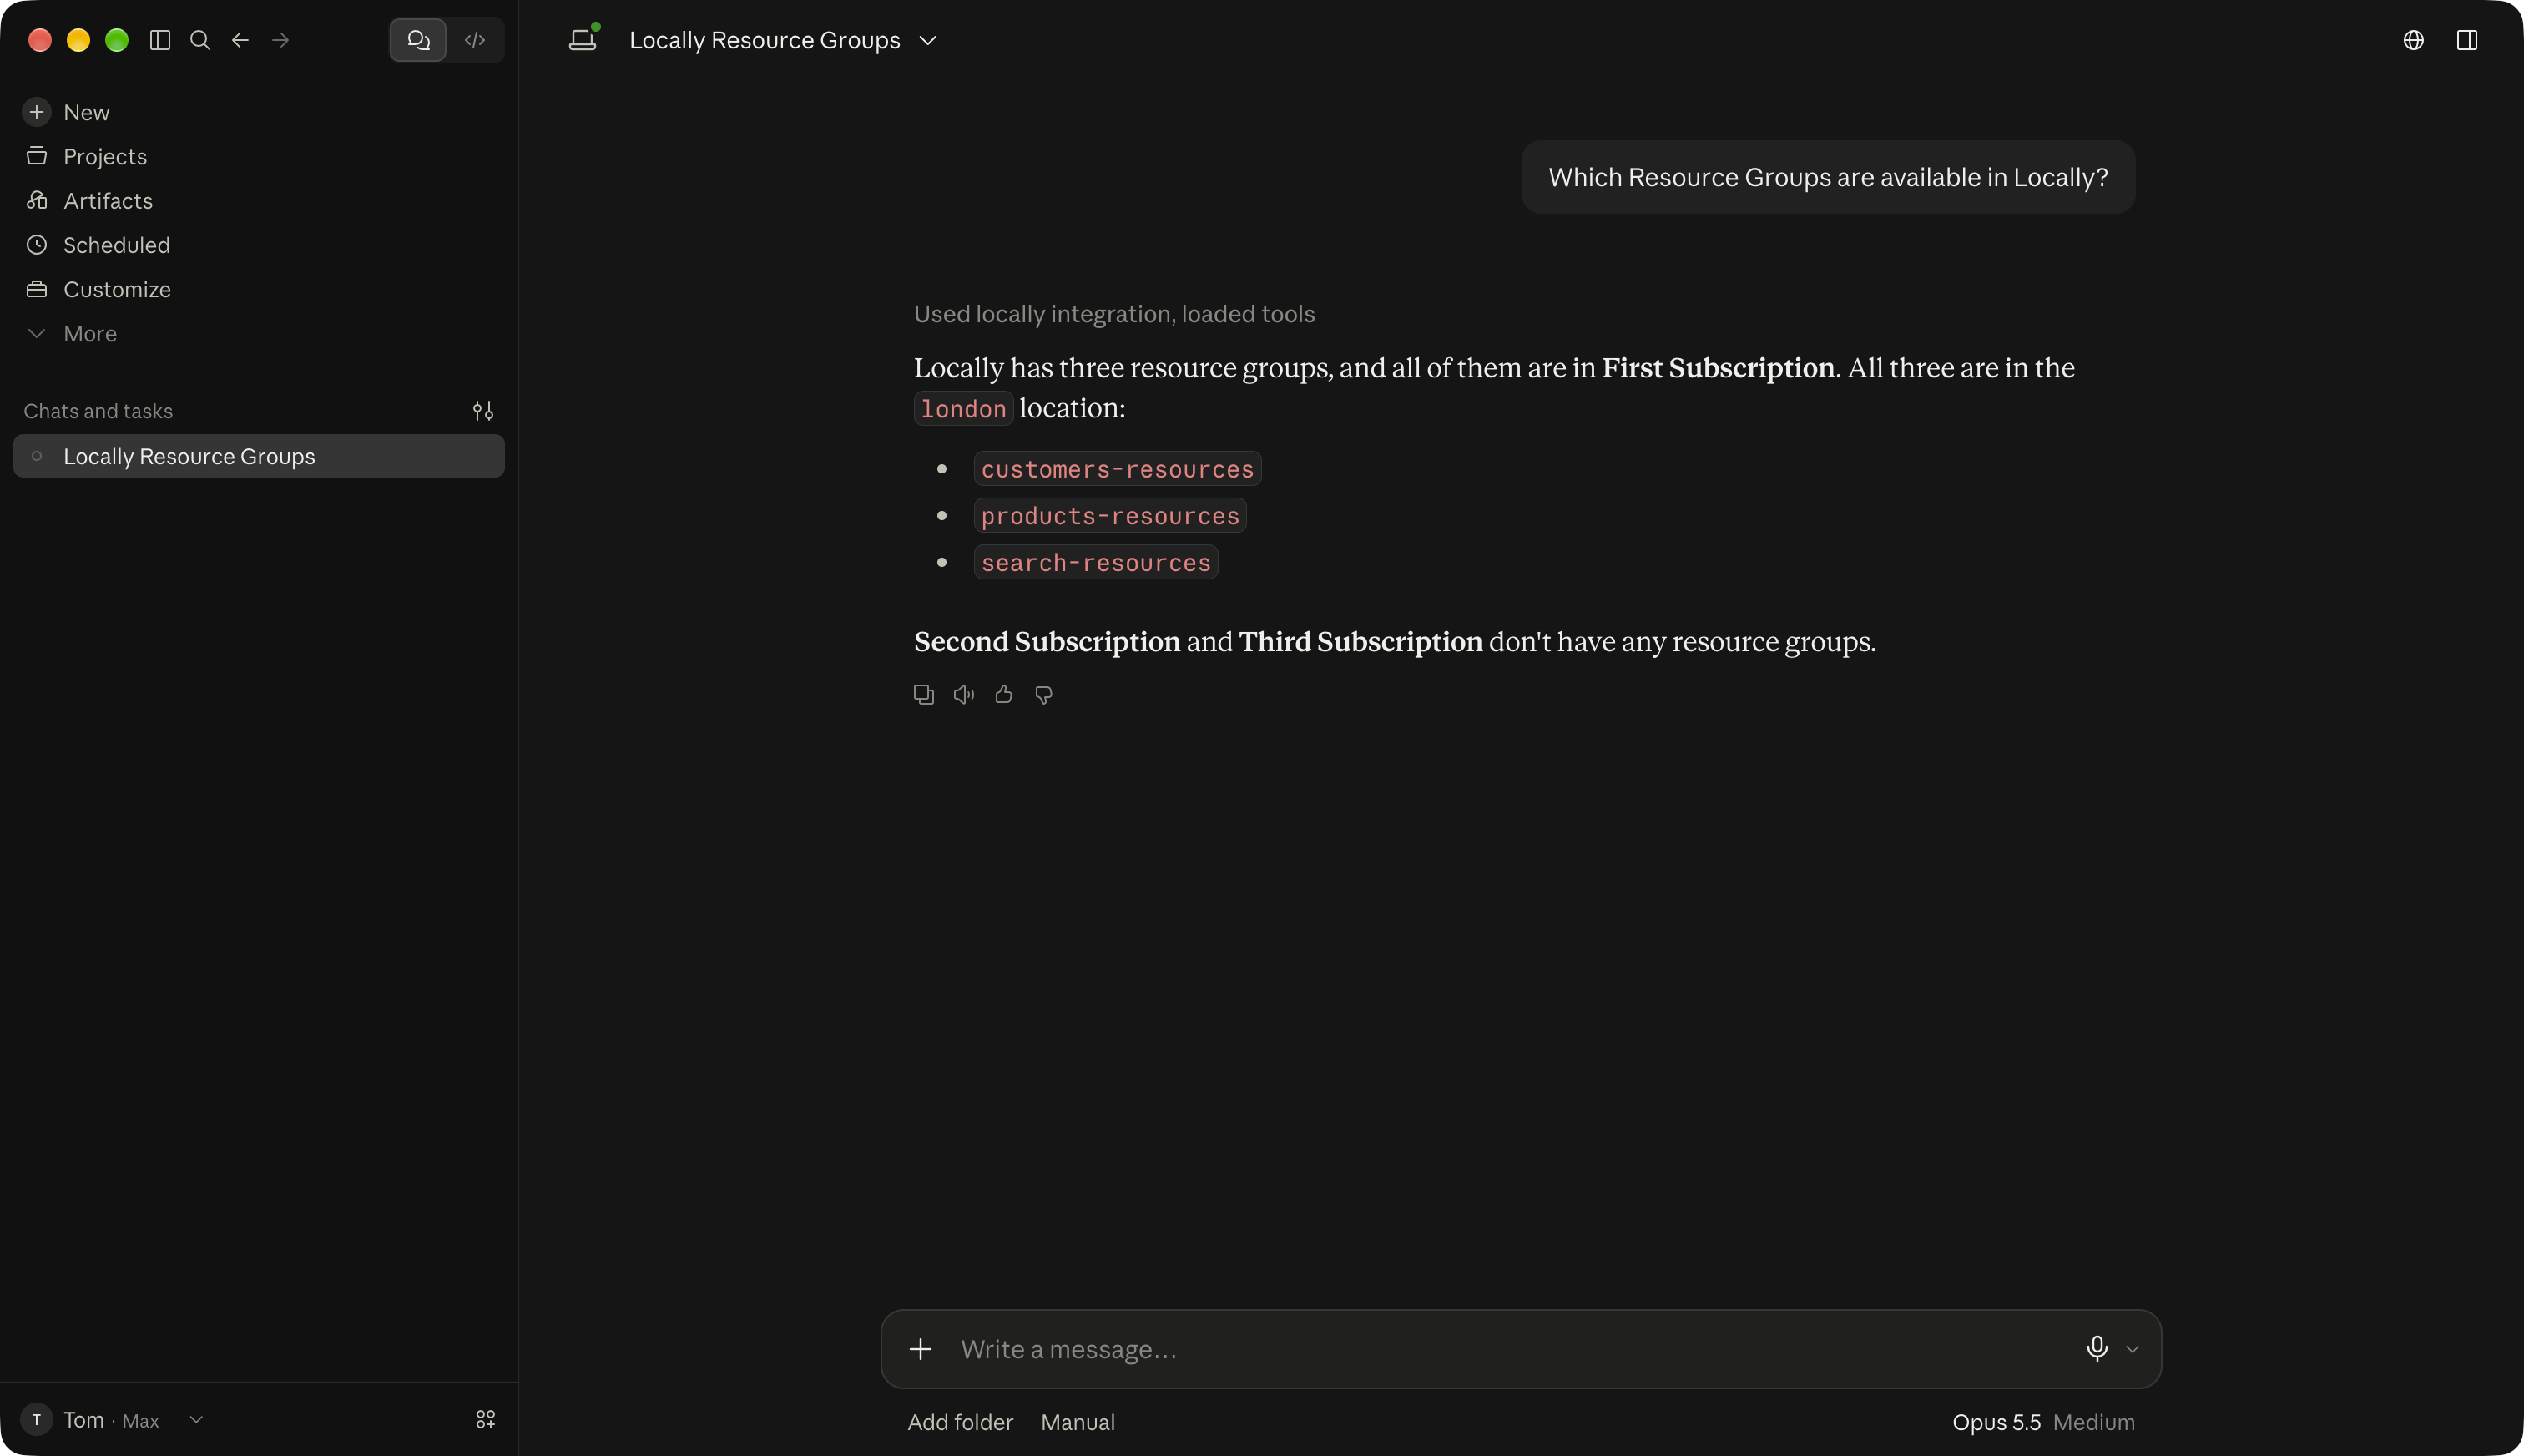Start voice input with microphone icon
The image size is (2524, 1456).
coord(2096,1349)
